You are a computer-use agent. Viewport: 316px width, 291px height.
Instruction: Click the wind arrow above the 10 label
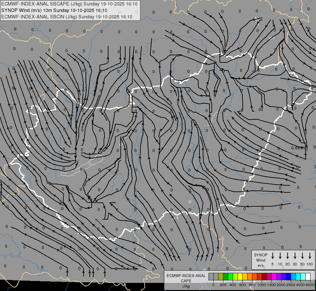pyautogui.click(x=280, y=256)
